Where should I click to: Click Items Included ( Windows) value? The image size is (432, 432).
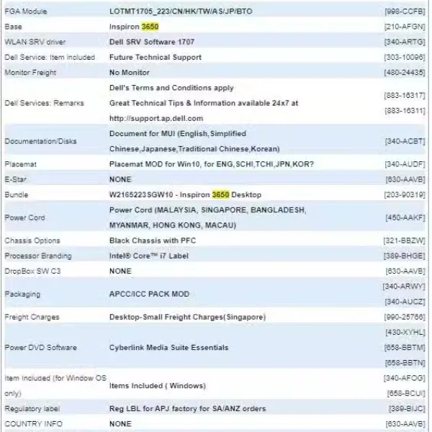[158, 386]
